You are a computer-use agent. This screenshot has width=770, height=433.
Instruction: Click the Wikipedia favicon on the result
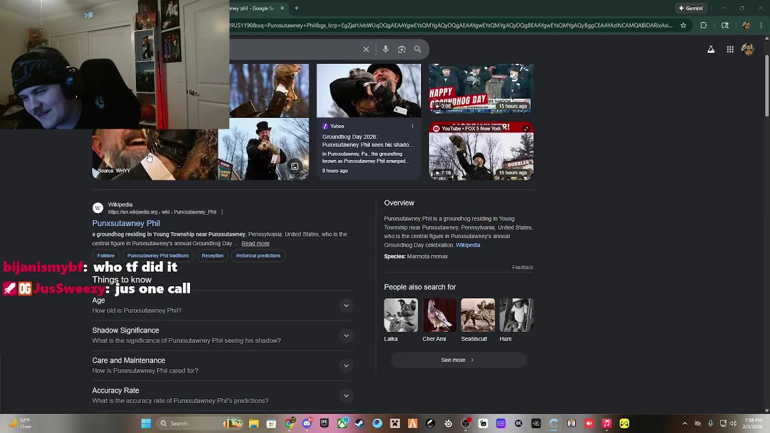point(97,208)
